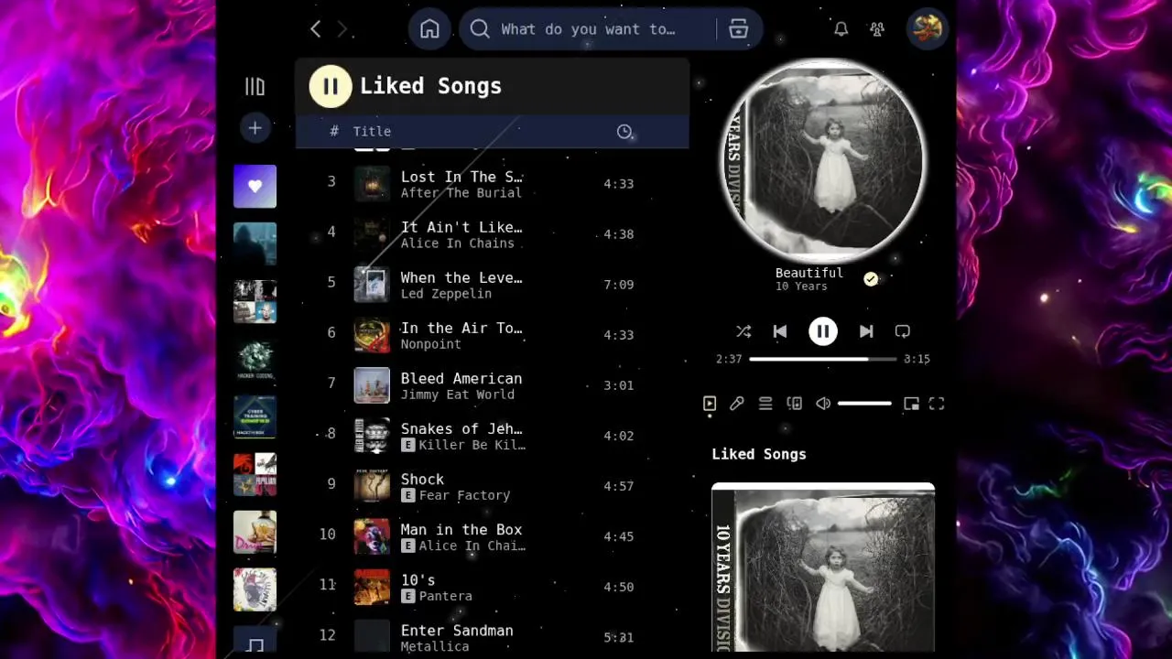This screenshot has height=659, width=1172.
Task: Click the search magnifier icon
Action: [480, 29]
